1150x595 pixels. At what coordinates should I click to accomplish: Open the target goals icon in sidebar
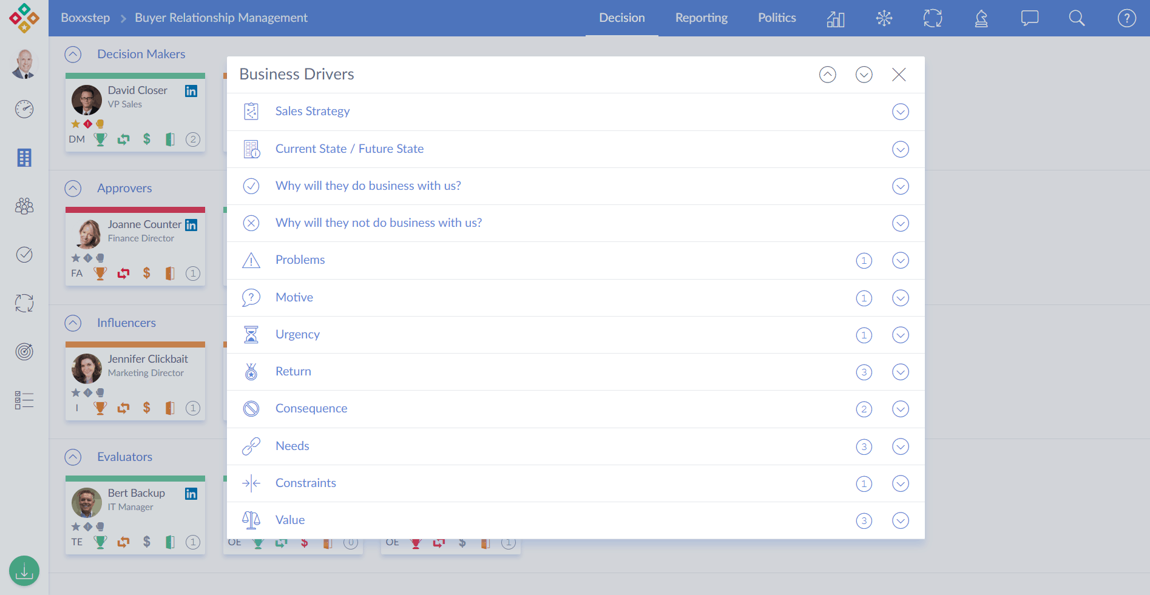[24, 352]
